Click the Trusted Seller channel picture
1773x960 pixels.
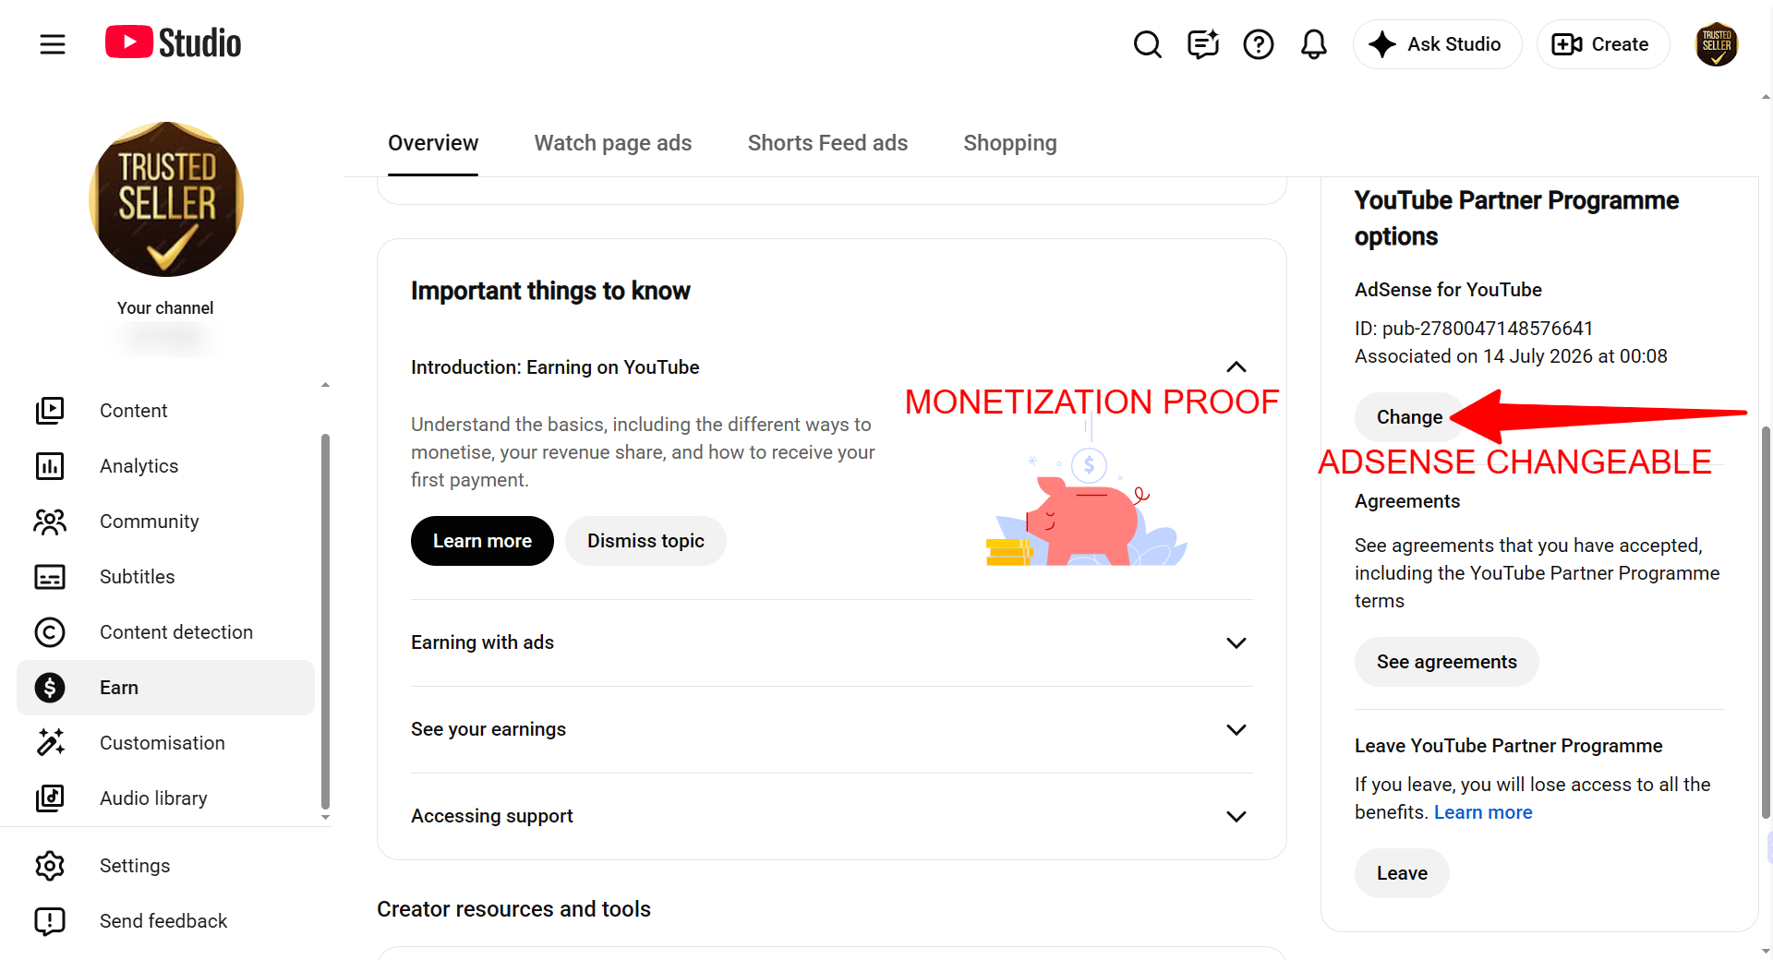pyautogui.click(x=166, y=199)
